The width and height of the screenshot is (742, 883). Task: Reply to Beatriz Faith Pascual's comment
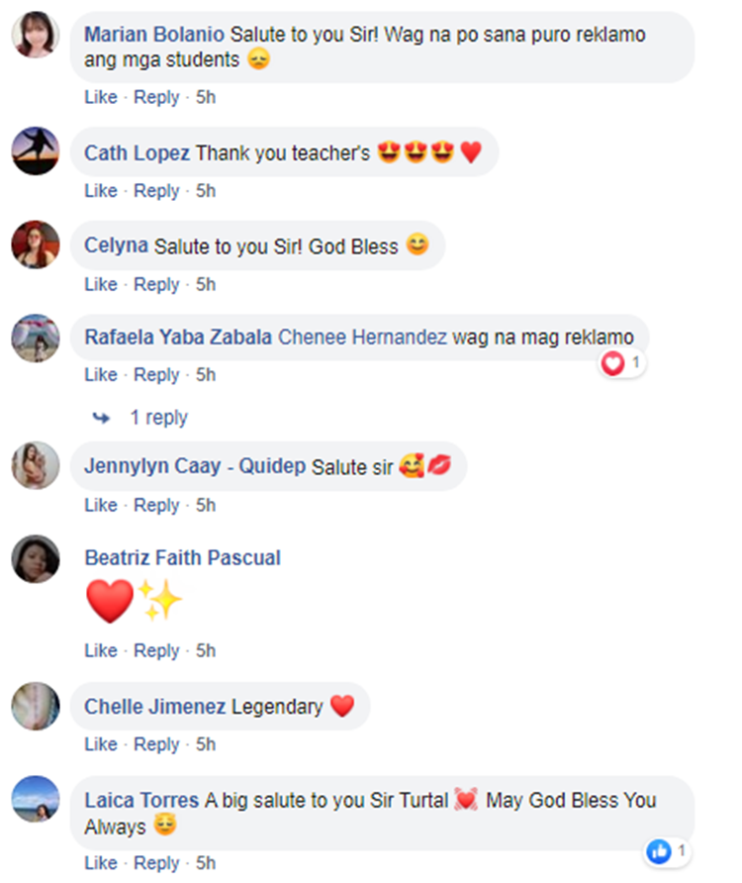(x=156, y=650)
